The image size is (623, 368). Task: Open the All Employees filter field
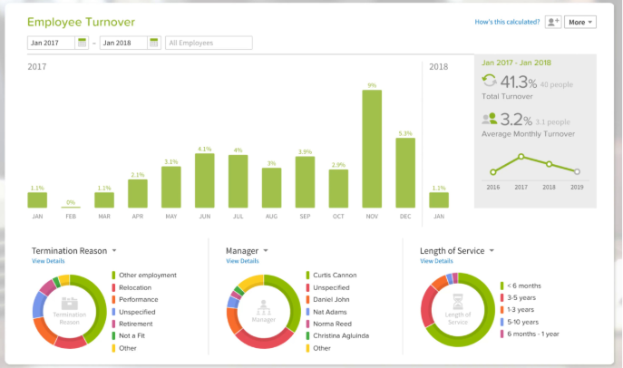tap(209, 43)
